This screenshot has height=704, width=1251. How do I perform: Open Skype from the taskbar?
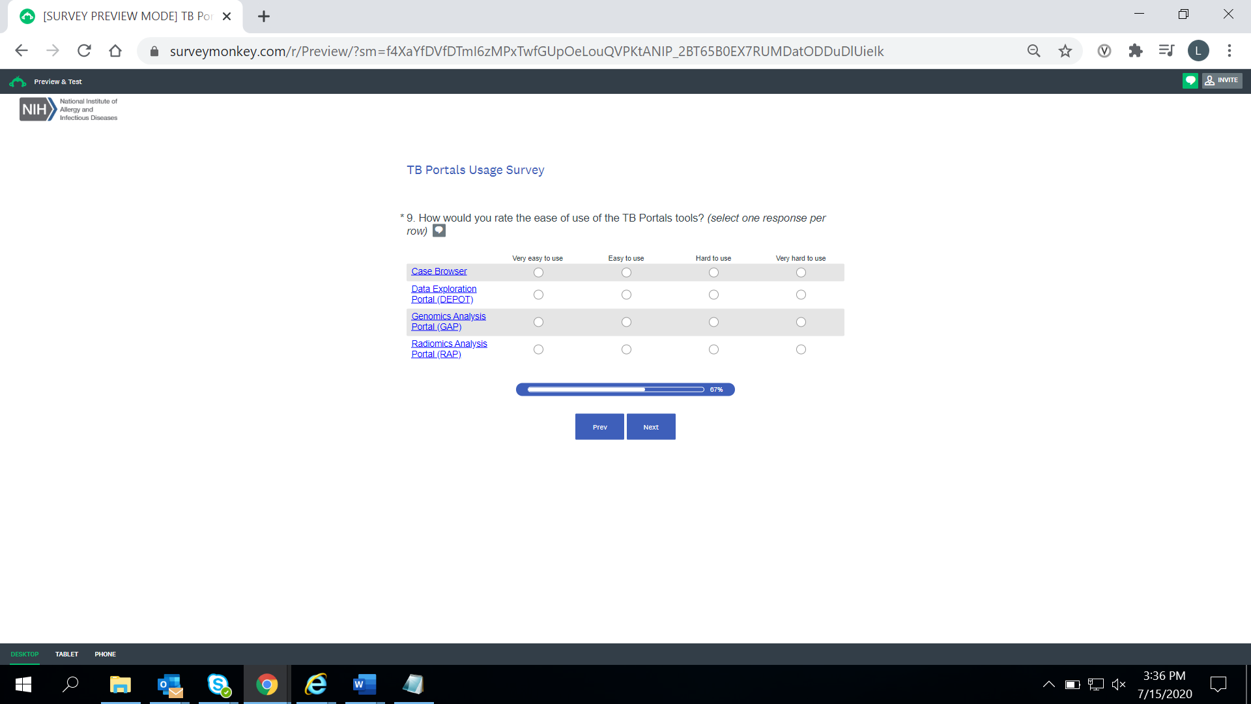click(218, 684)
